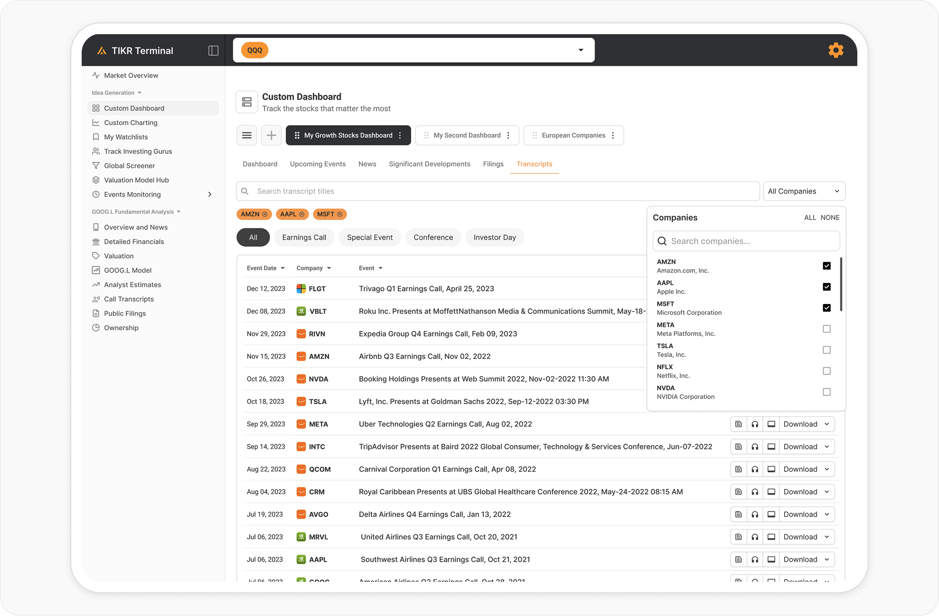Click the TIKR Terminal logo
The image size is (939, 616).
(x=135, y=51)
